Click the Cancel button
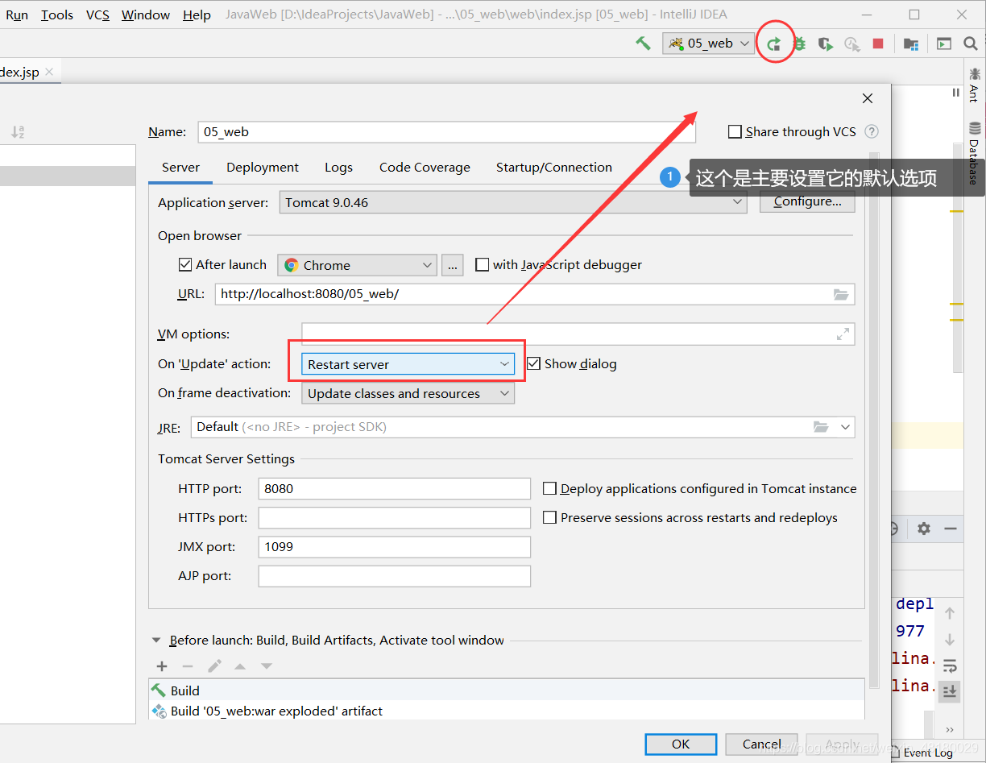 point(761,744)
